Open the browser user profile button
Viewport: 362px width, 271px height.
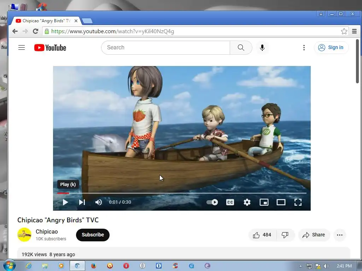tap(321, 14)
